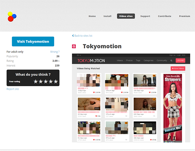Click the Report site link
Image resolution: width=195 pixels, height=151 pixels.
[13, 89]
